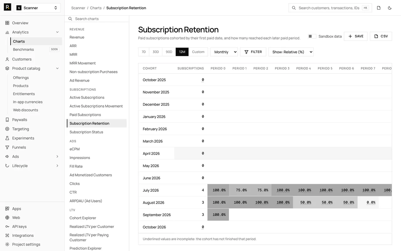The width and height of the screenshot is (401, 251).
Task: Open the MRR Movement chart
Action: click(83, 63)
